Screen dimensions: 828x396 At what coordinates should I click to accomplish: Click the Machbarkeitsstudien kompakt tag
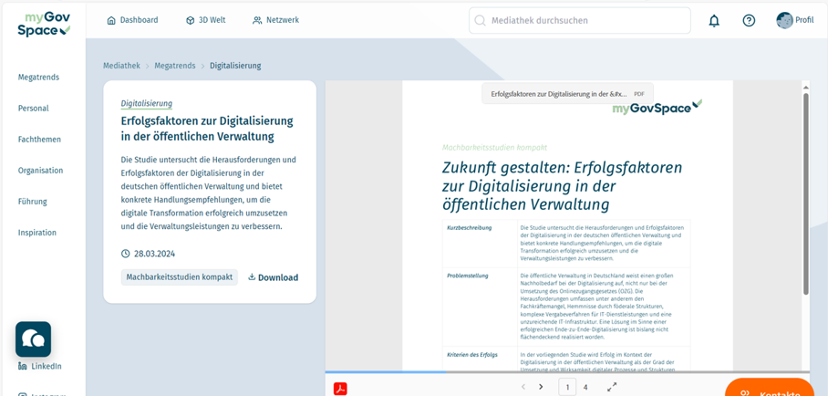click(x=179, y=277)
